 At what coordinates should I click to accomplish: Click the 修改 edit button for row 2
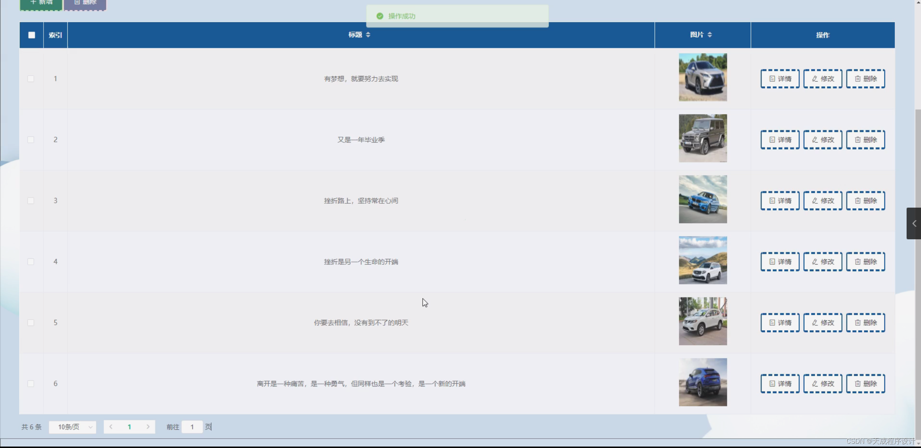click(823, 140)
